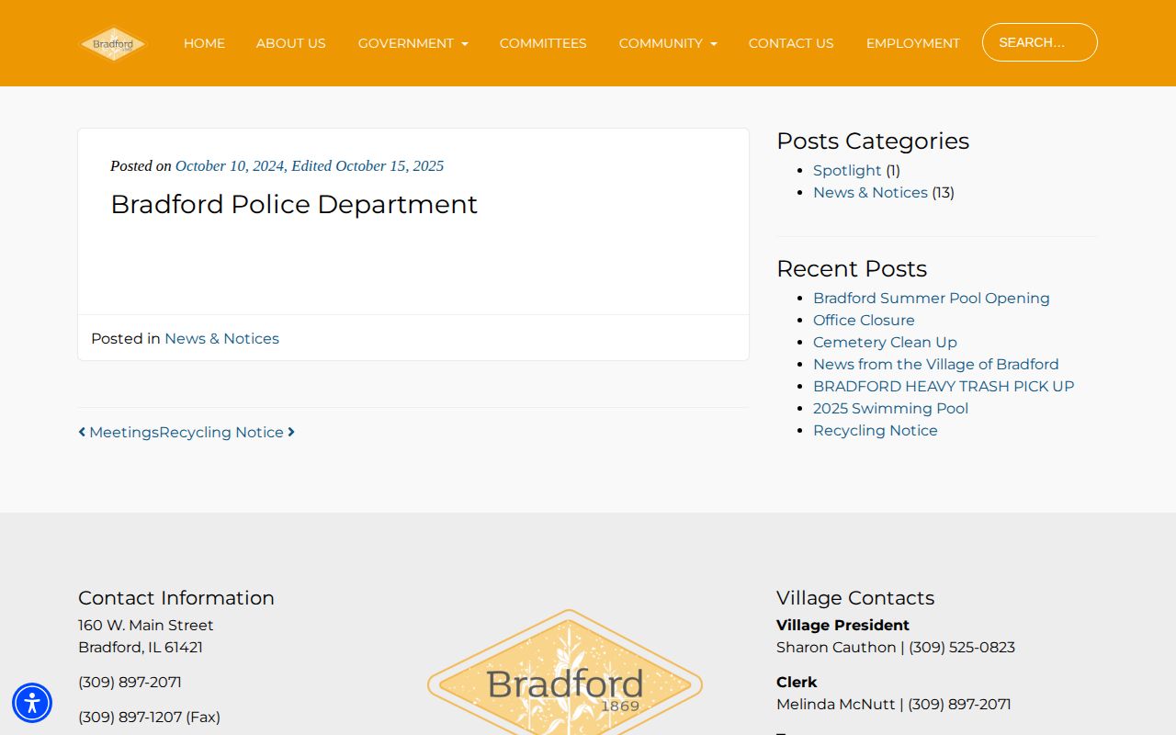Click the Bradford logo in header
Image resolution: width=1176 pixels, height=735 pixels.
pos(113,43)
